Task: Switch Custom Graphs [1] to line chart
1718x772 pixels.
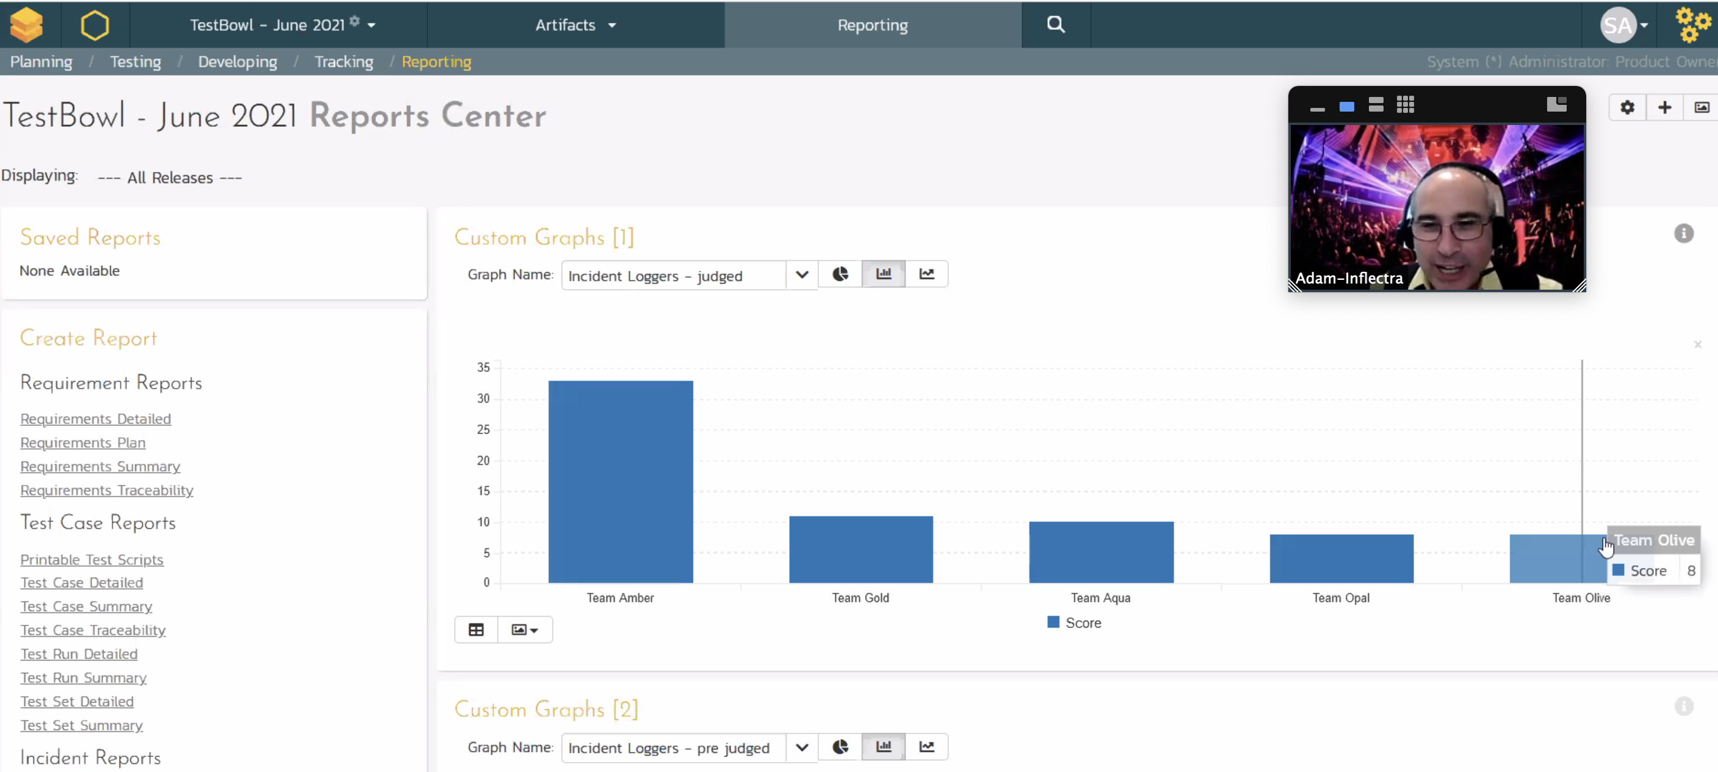Action: [x=926, y=274]
